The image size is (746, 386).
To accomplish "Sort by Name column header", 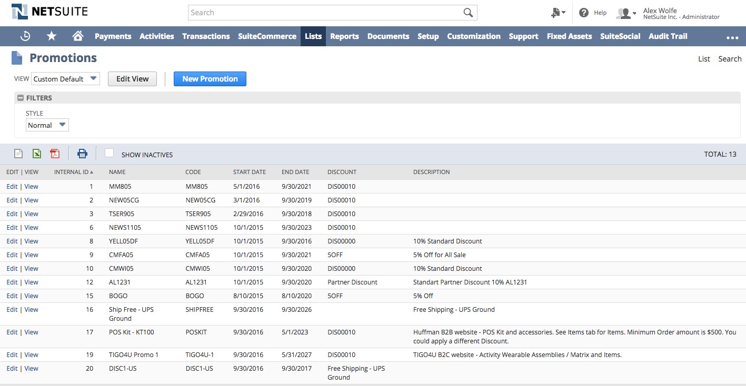I will pos(117,172).
